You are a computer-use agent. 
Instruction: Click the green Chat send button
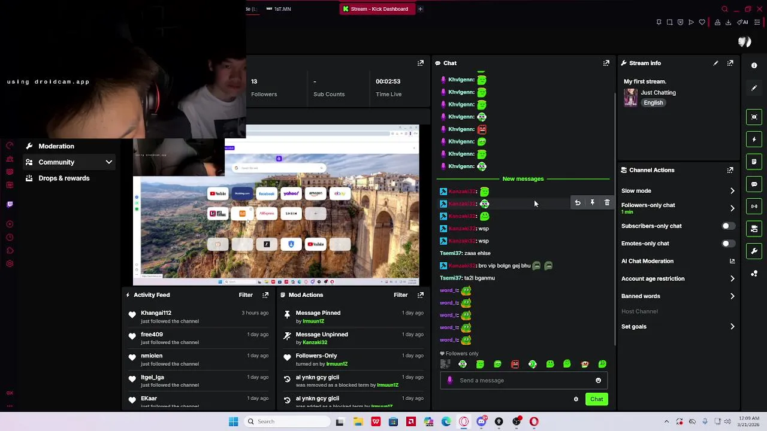597,399
